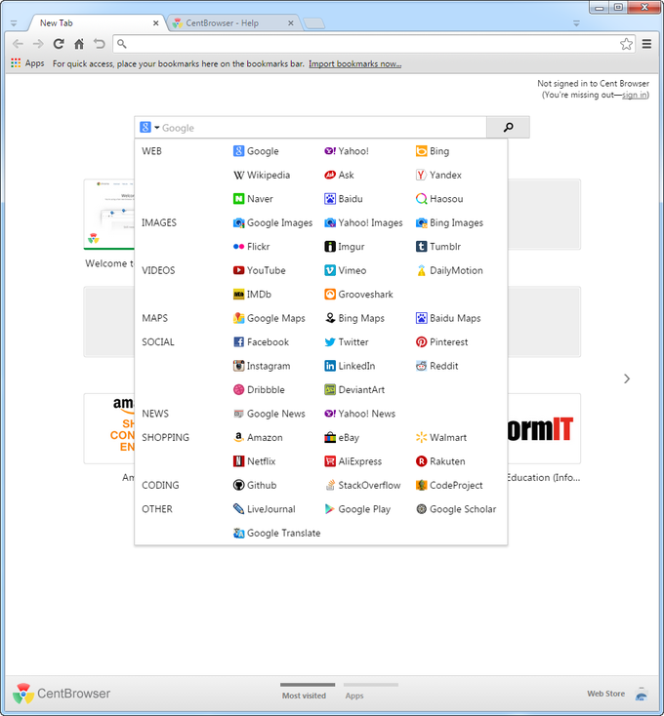Click the magnifier search button

coord(508,128)
